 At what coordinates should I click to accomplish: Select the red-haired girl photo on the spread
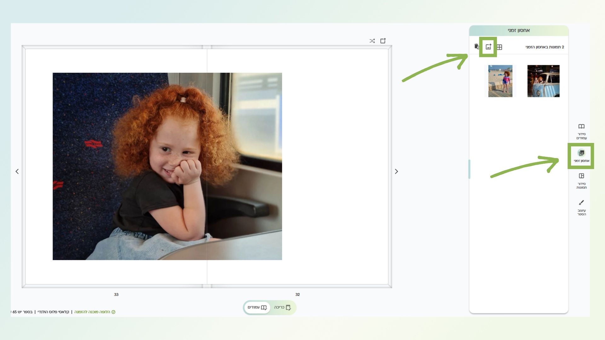[x=167, y=167]
